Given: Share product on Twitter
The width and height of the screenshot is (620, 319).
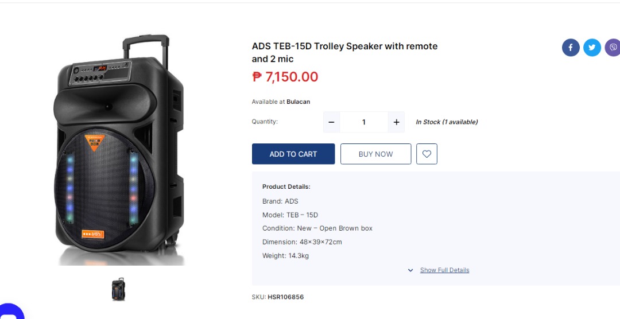Looking at the screenshot, I should pos(592,48).
